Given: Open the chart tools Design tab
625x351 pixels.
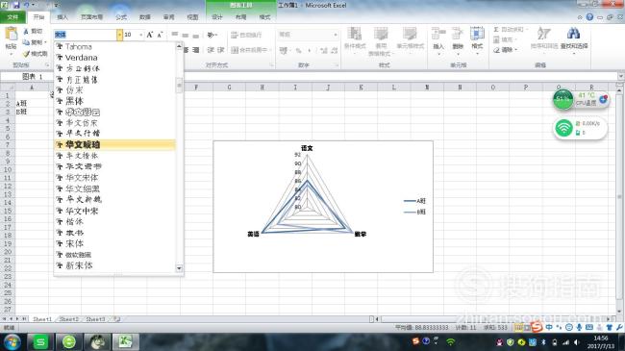Looking at the screenshot, I should [217, 17].
